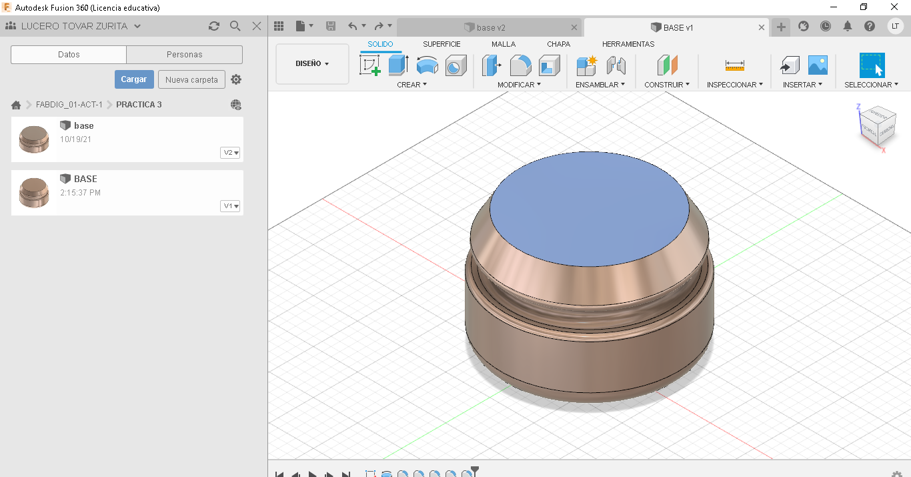Redo the last undone action
This screenshot has height=477, width=911.
pyautogui.click(x=379, y=26)
